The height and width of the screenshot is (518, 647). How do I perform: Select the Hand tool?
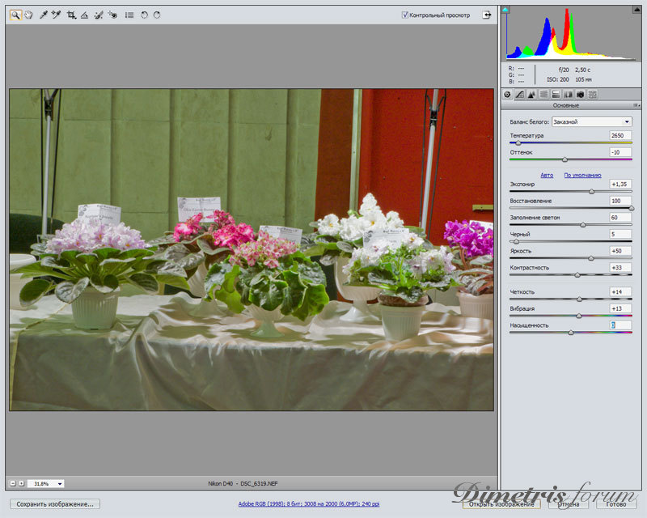pyautogui.click(x=28, y=15)
